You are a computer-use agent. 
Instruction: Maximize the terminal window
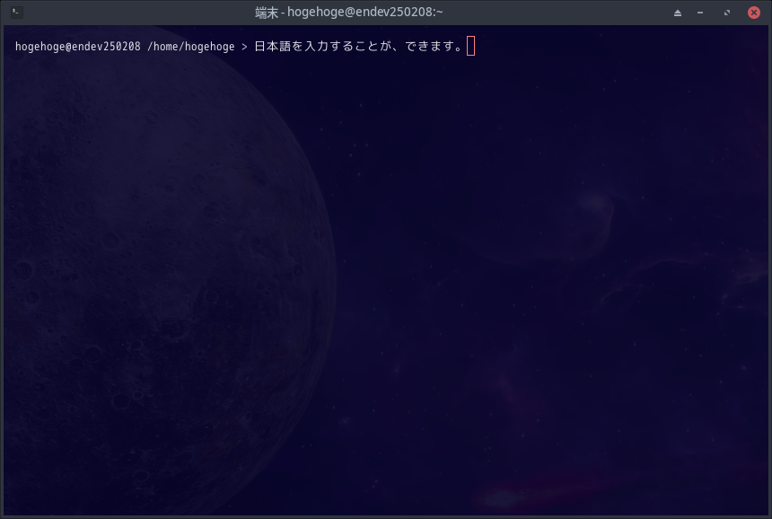tap(727, 13)
